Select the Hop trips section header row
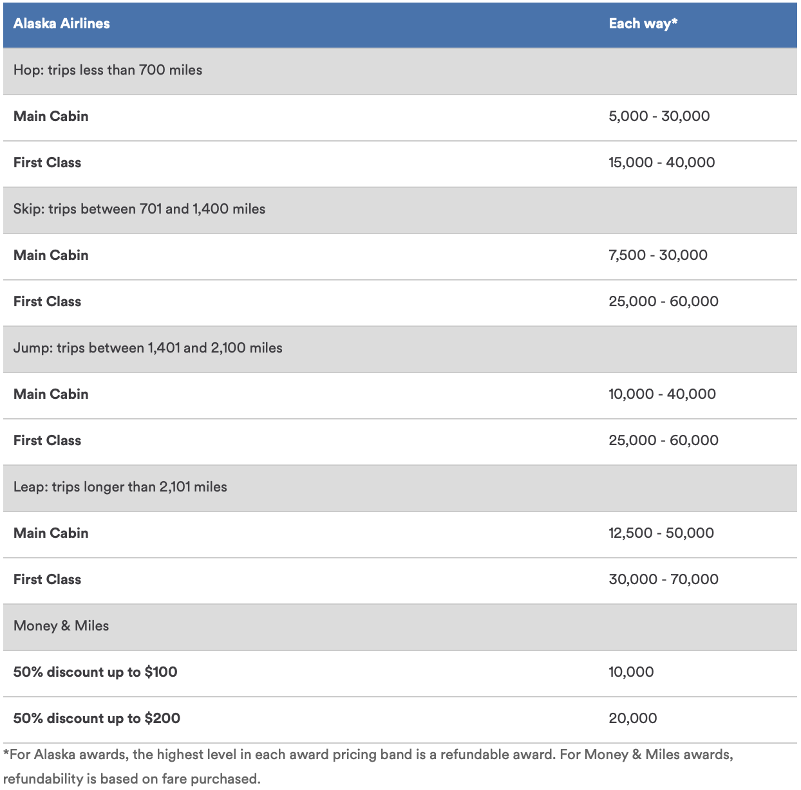Image resolution: width=801 pixels, height=790 pixels. click(108, 70)
